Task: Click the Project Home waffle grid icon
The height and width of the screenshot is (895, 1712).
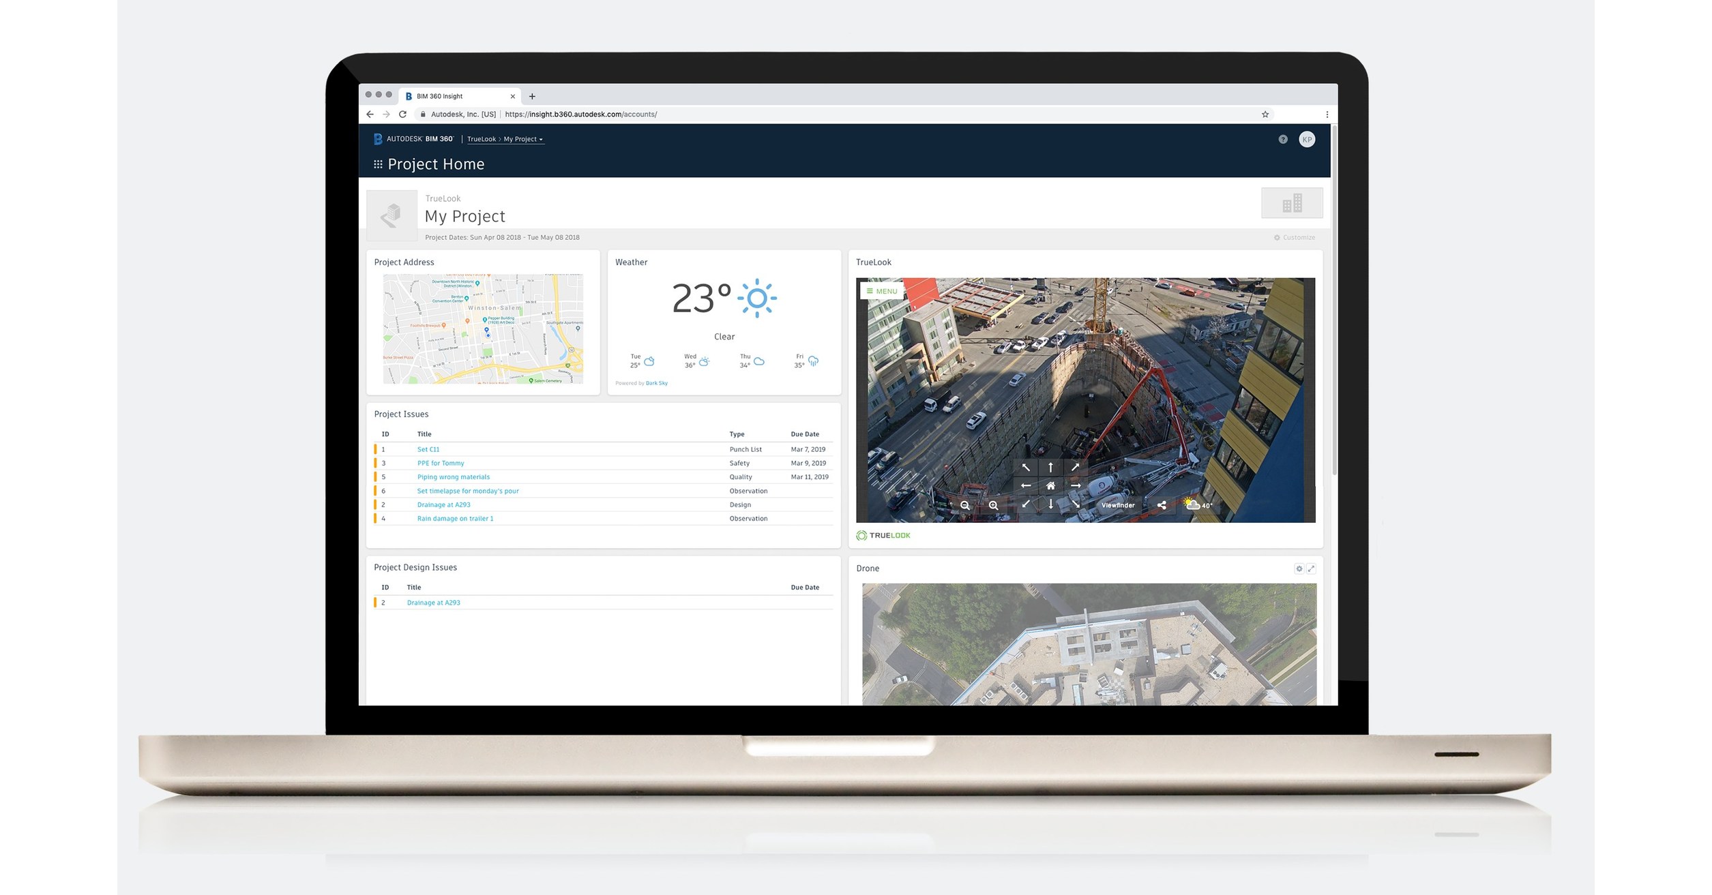Action: point(379,164)
